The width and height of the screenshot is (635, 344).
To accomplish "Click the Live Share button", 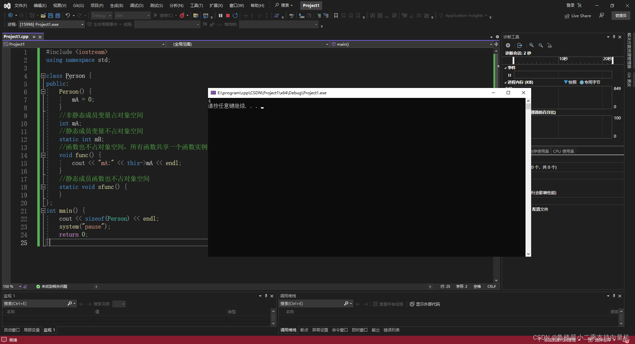I will coord(578,16).
